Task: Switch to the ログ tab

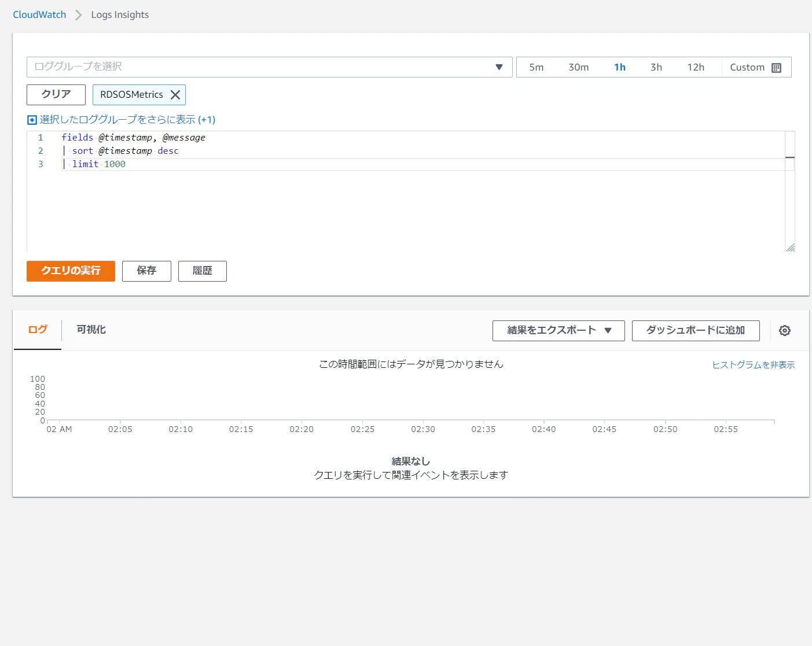Action: click(x=38, y=330)
